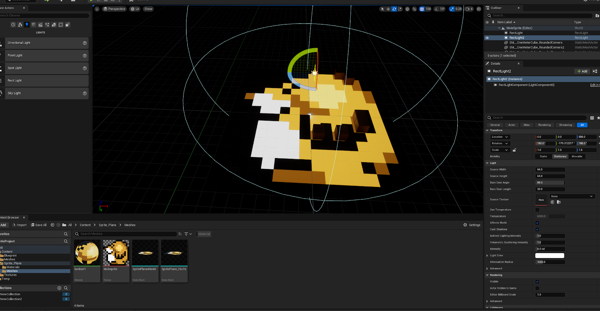Open surface snapping options icon
Screen dimensions: 600x311
click(414, 9)
